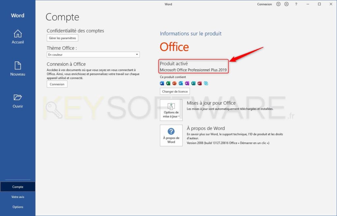Viewport: 337px width, 216px height.
Task: Send a frown feedback face icon
Action: (287, 4)
